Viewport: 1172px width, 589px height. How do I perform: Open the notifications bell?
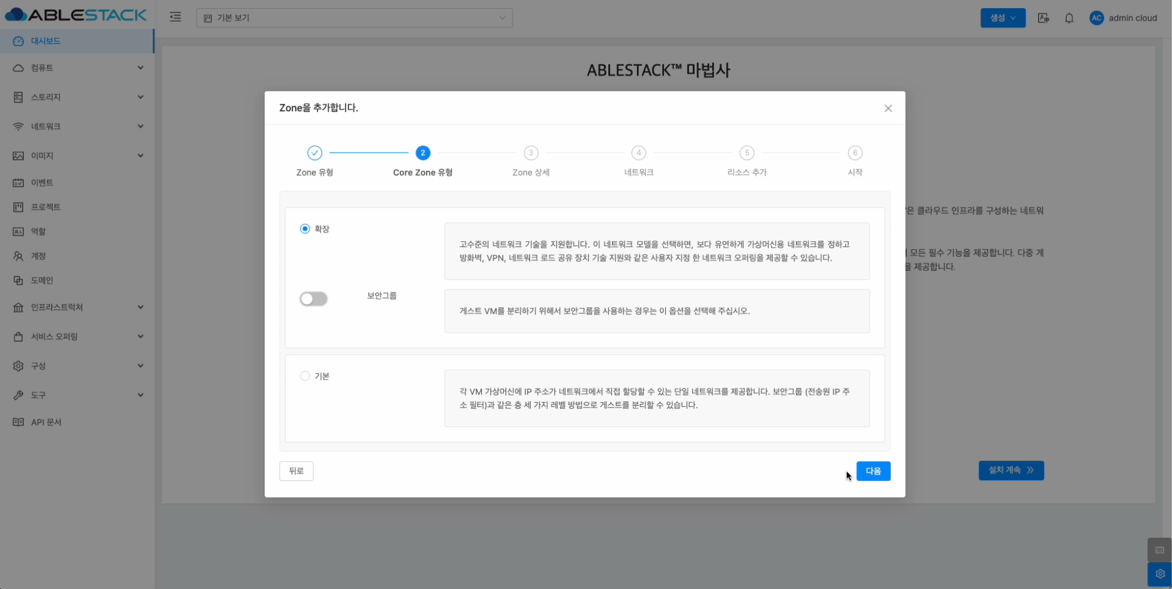1069,18
